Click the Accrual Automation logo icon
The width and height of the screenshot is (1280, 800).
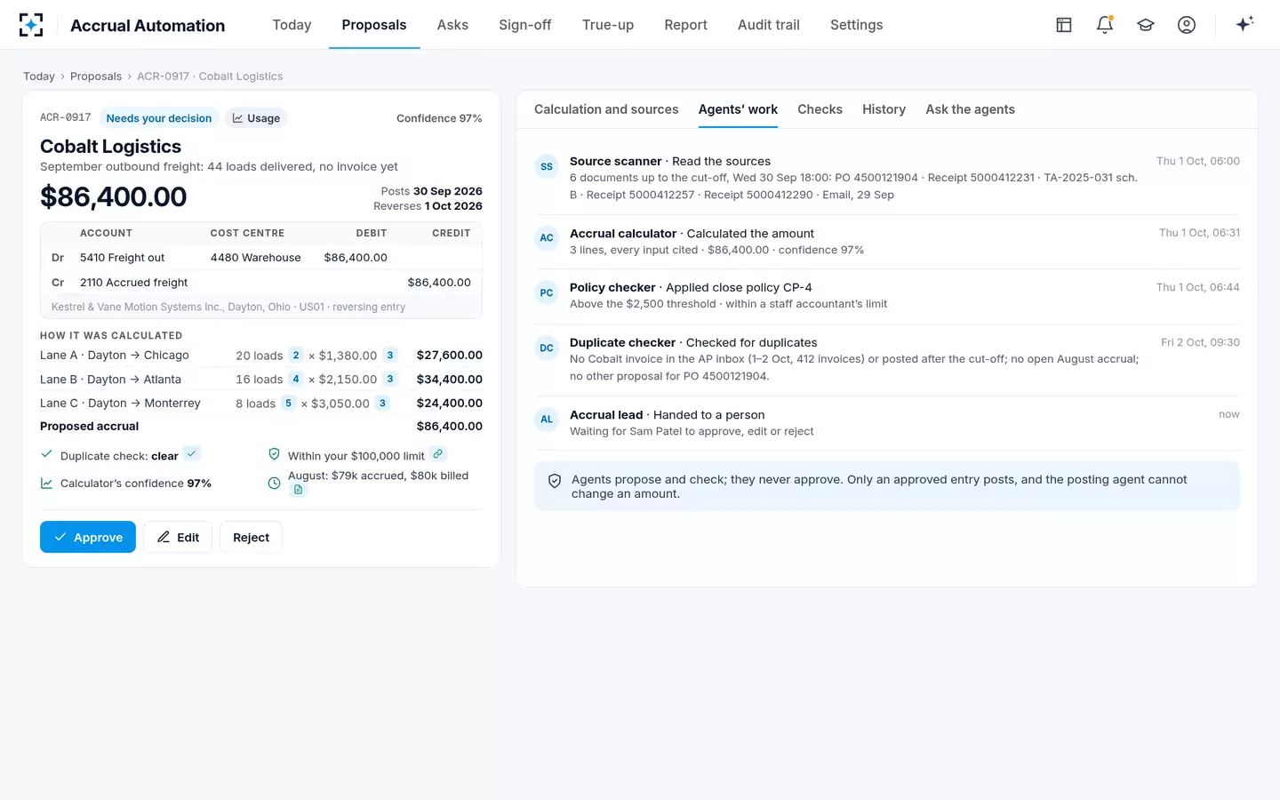31,25
